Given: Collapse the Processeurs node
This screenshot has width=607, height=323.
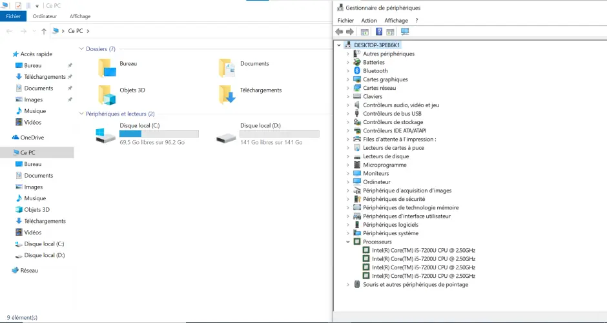Looking at the screenshot, I should 348,242.
